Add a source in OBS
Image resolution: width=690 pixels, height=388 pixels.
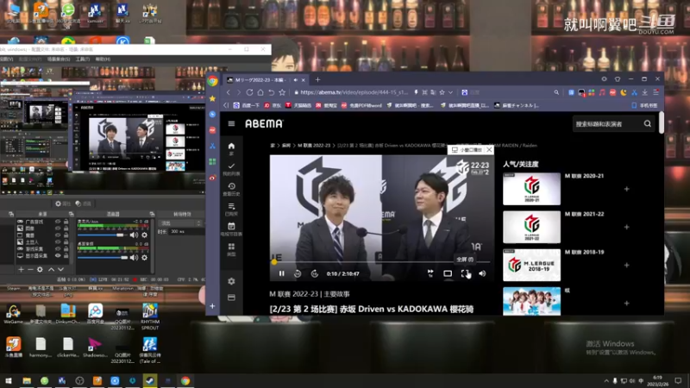pos(21,269)
